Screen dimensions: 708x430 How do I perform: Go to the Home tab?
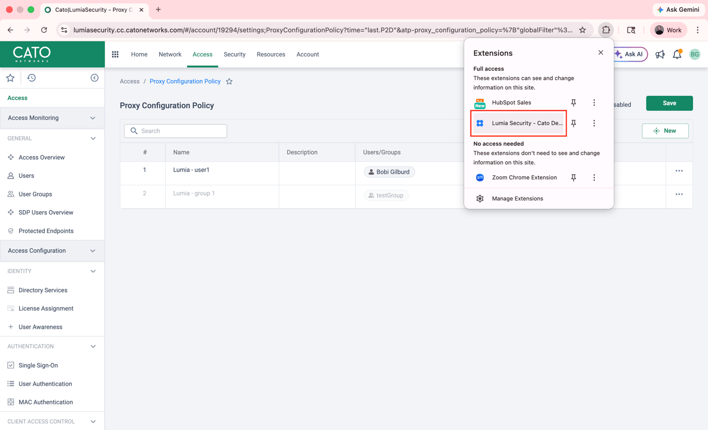pos(139,54)
